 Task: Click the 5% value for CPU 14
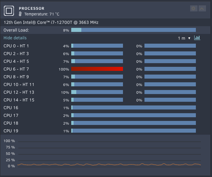66,100
